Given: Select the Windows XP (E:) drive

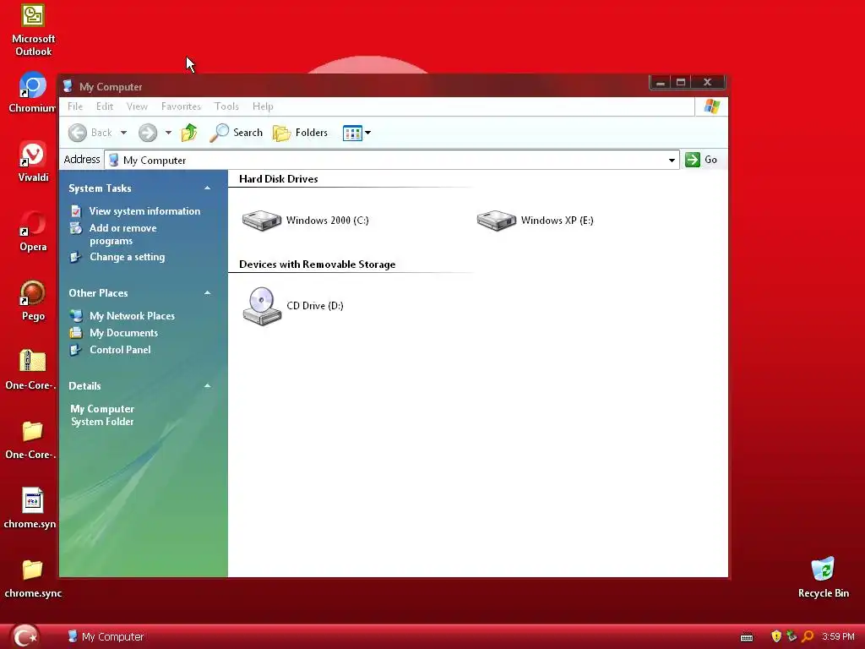Looking at the screenshot, I should pos(535,221).
